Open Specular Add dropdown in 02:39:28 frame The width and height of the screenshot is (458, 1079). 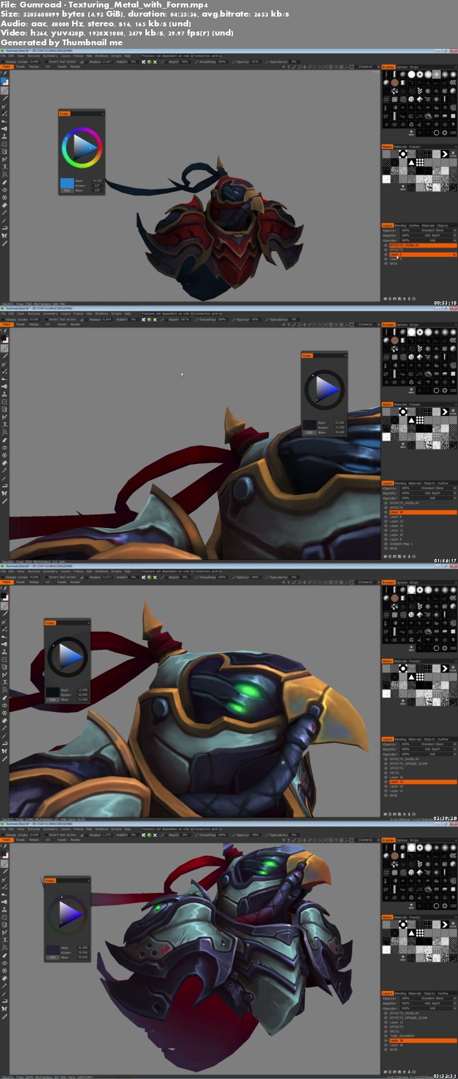coord(434,754)
